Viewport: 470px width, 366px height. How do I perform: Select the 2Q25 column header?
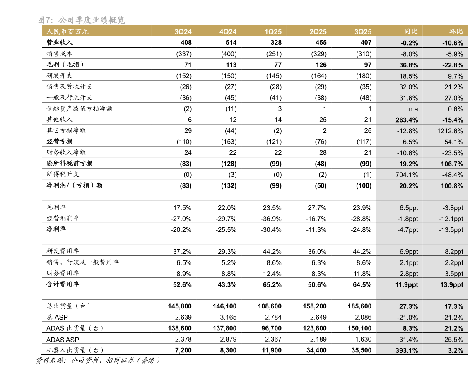click(318, 31)
